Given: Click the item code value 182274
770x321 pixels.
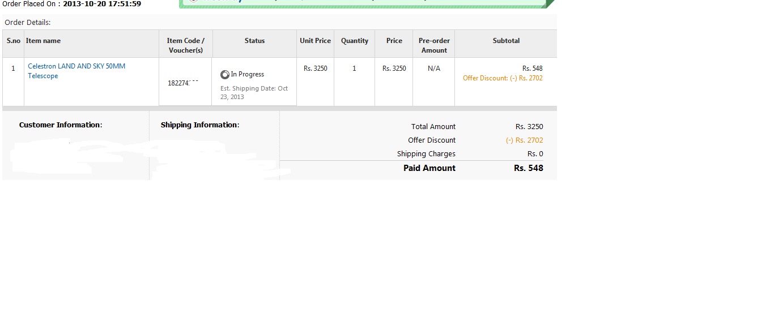Looking at the screenshot, I should point(182,83).
